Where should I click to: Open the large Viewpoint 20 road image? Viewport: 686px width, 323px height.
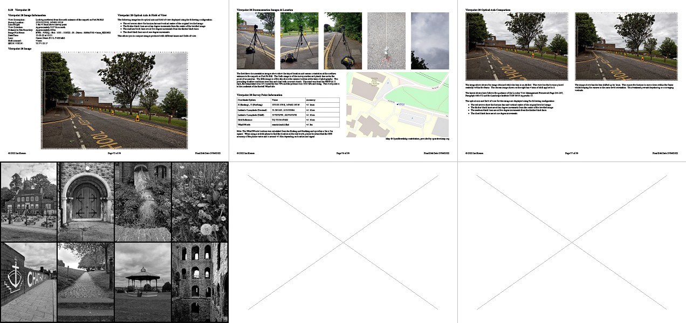pos(114,101)
